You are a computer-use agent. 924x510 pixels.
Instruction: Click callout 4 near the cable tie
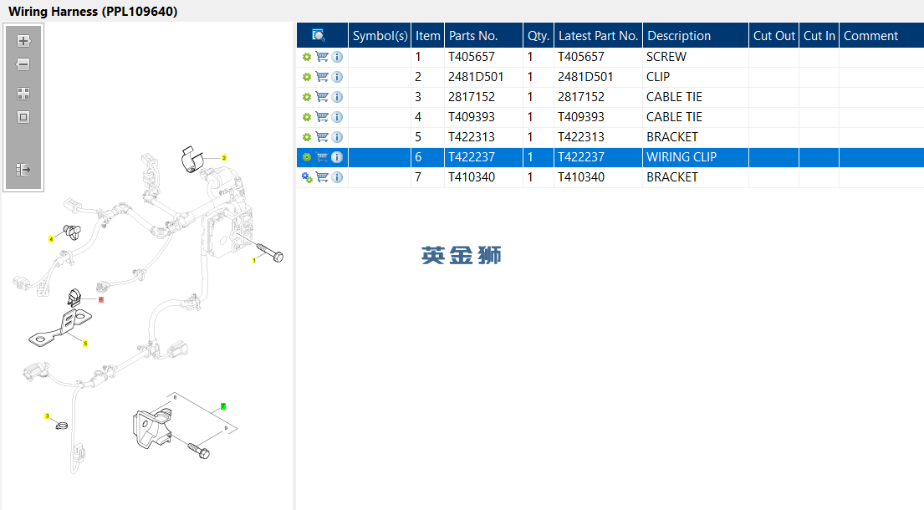coord(51,239)
